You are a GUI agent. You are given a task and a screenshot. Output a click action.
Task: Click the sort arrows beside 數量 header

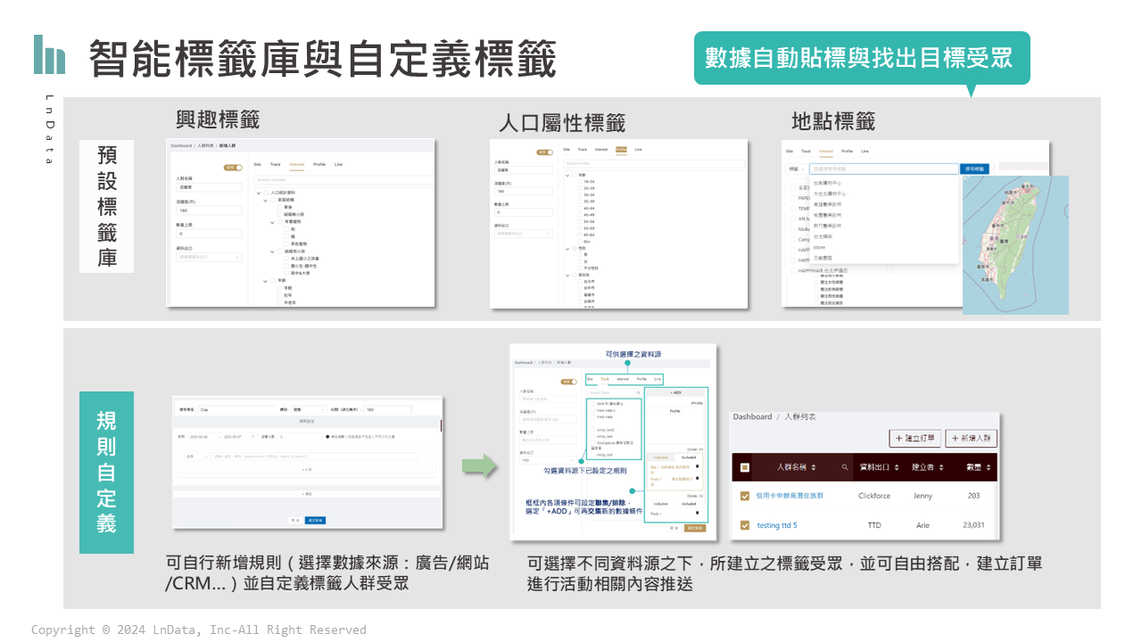(988, 467)
